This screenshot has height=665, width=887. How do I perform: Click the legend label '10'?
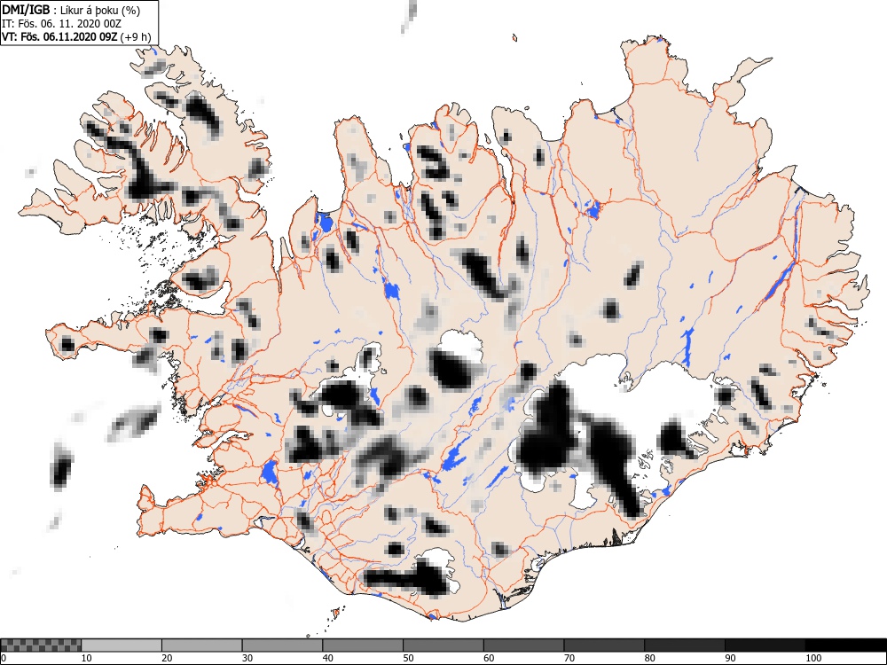pyautogui.click(x=87, y=658)
